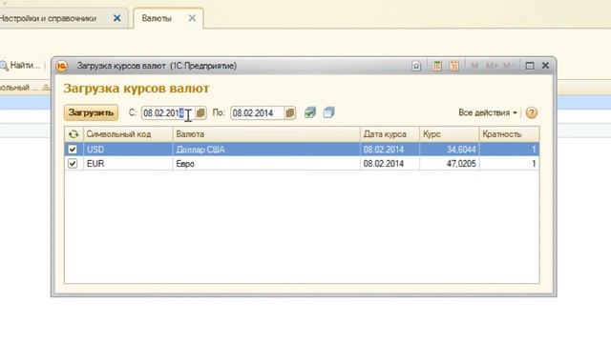Screen dimensions: 611x343
Task: Select Доллар США cell
Action: [x=266, y=150]
